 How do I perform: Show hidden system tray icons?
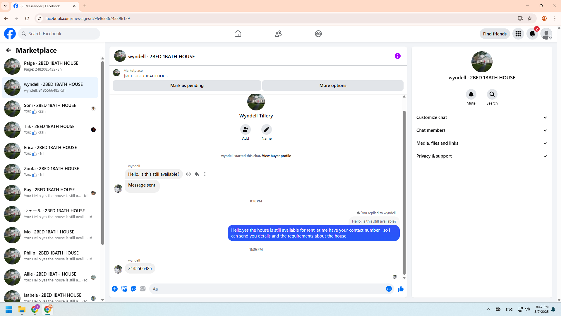pyautogui.click(x=488, y=309)
